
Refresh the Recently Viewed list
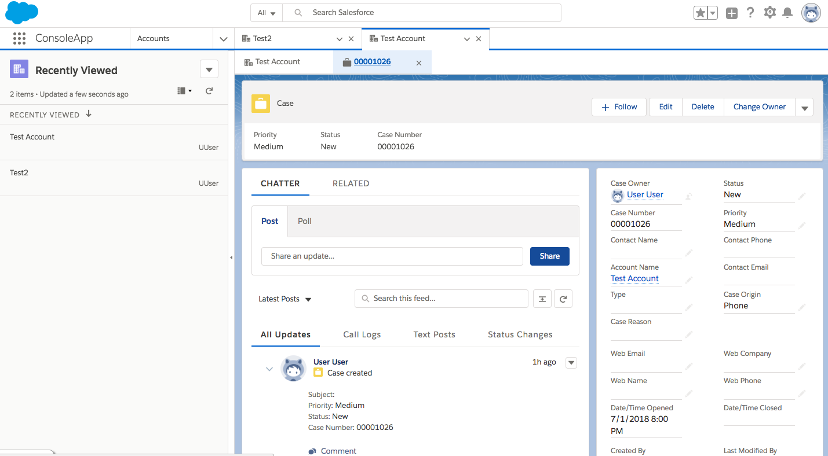tap(209, 91)
